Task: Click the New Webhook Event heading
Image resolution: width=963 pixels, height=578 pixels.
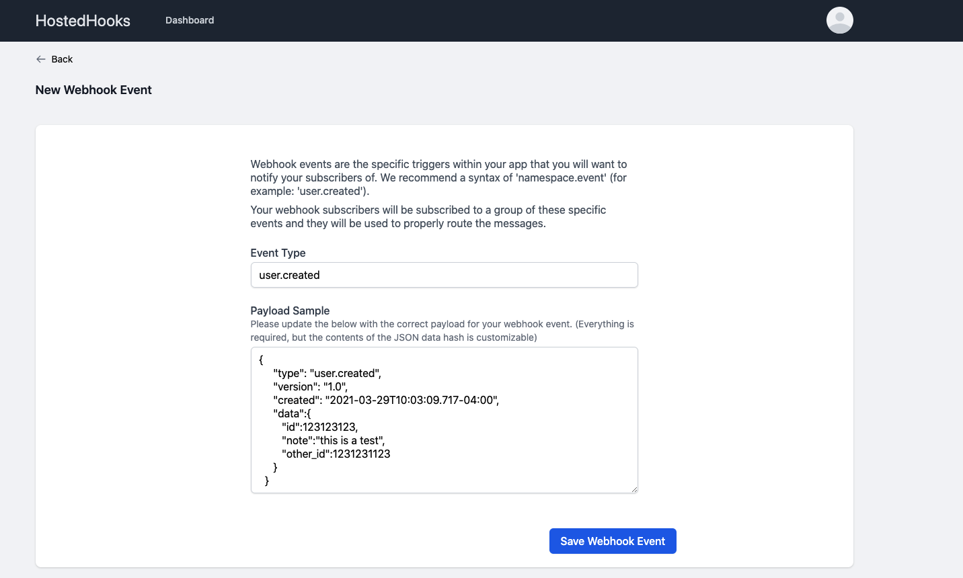Action: (x=93, y=90)
